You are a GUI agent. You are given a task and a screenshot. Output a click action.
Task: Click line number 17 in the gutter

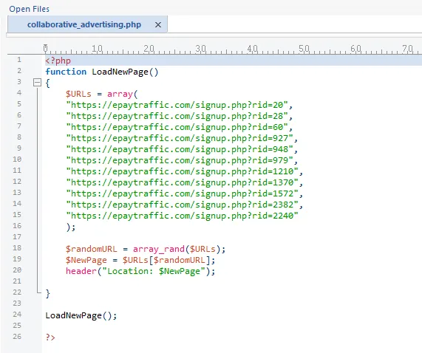17,236
